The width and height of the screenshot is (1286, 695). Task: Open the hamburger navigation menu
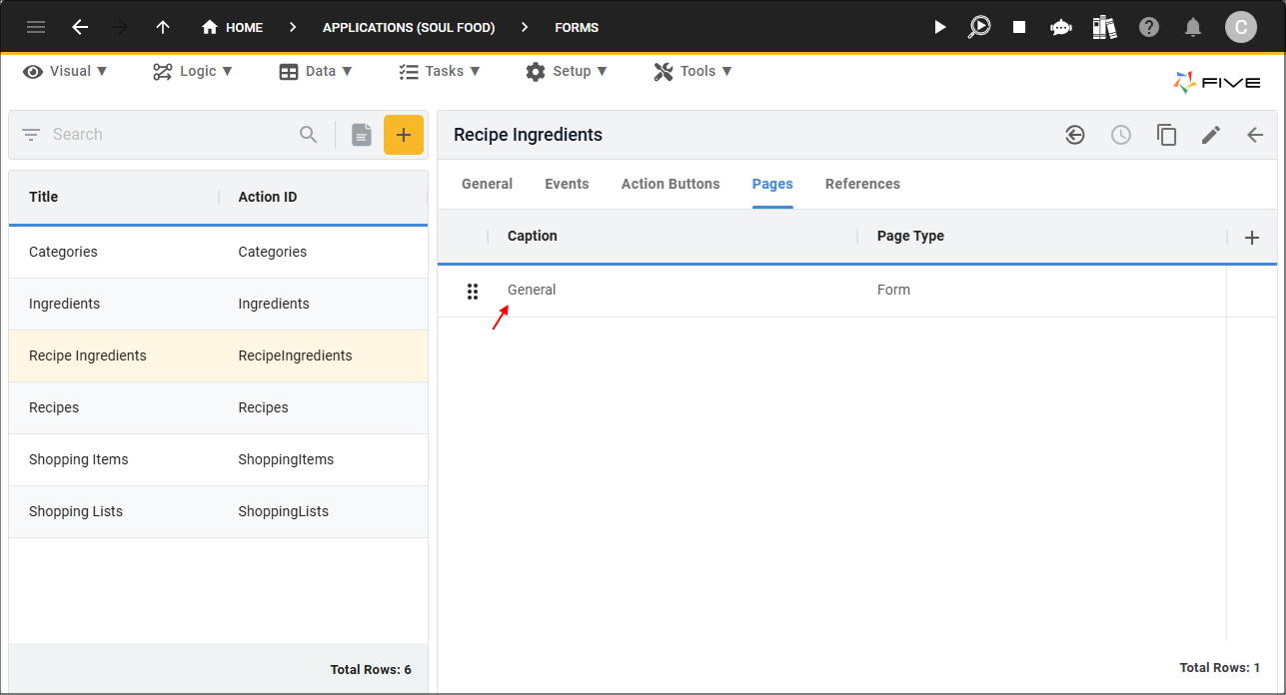[x=36, y=27]
